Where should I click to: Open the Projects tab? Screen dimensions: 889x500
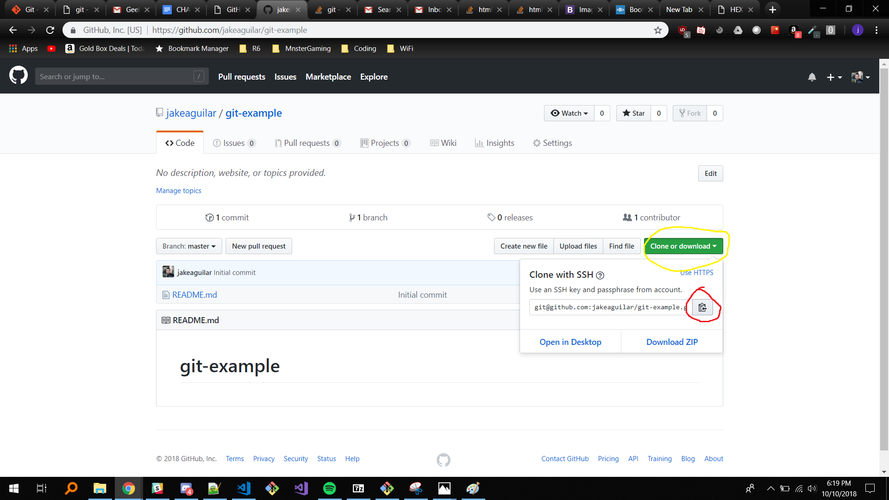[385, 143]
